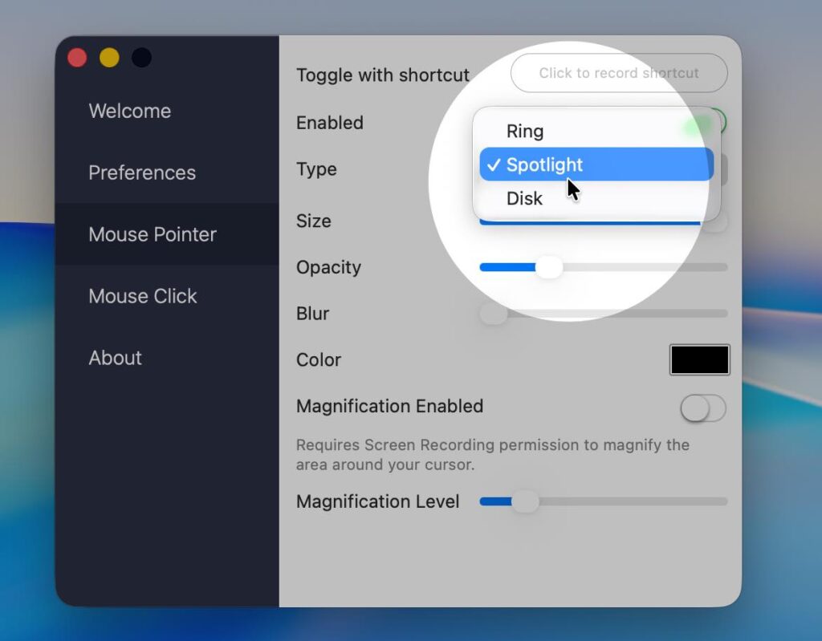Close the window with the red button
Image resolution: width=822 pixels, height=641 pixels.
77,58
